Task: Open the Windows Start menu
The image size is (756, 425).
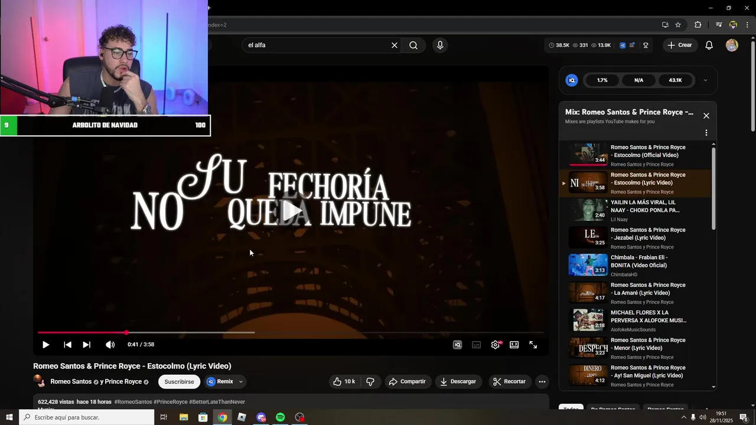Action: (9, 417)
